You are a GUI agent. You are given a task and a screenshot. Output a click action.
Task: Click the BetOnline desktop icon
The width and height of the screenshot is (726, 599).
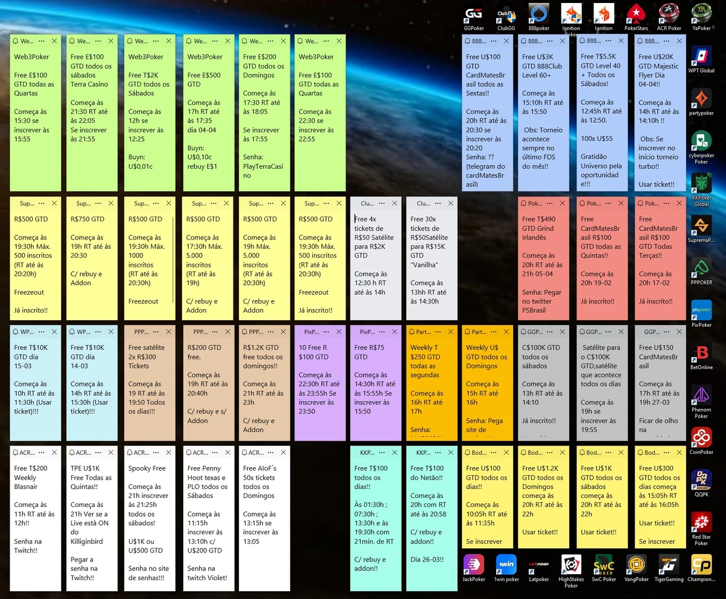tap(701, 355)
